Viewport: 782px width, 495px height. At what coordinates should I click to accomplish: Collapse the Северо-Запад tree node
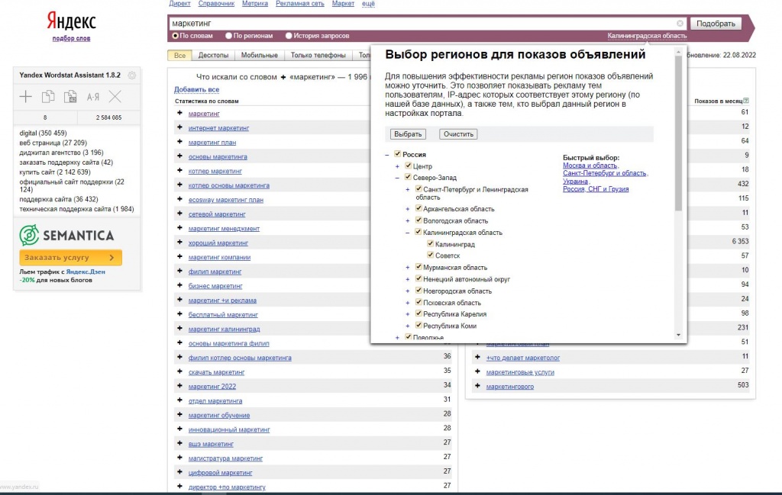coord(398,178)
